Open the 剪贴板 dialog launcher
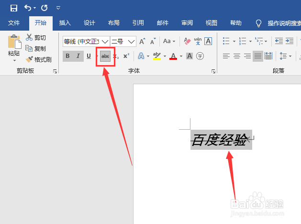This screenshot has height=224, width=301. pos(55,71)
